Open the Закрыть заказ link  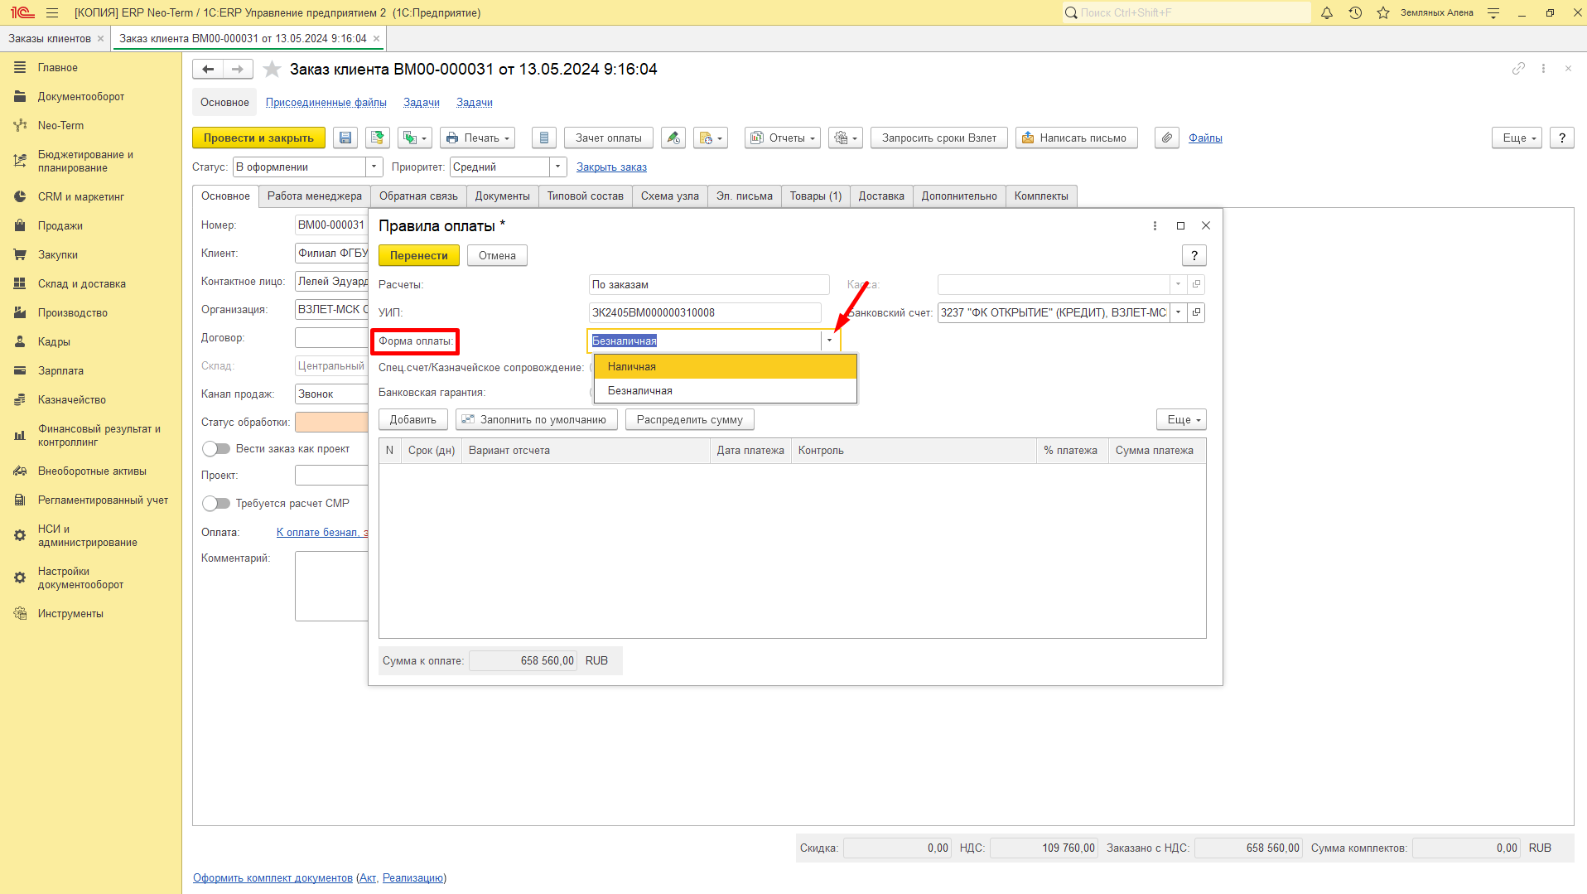click(611, 167)
